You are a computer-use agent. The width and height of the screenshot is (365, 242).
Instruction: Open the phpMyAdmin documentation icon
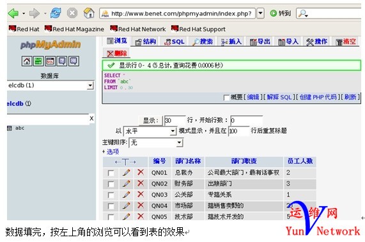tap(62, 61)
